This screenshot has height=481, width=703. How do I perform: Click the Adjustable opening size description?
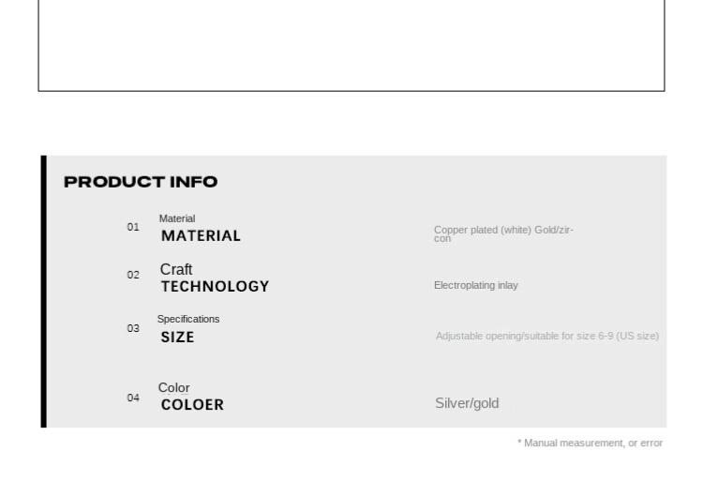(547, 337)
